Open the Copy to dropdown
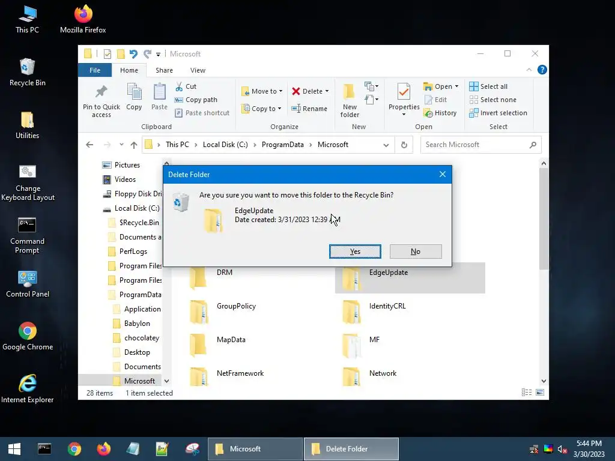This screenshot has width=615, height=461. tap(261, 109)
